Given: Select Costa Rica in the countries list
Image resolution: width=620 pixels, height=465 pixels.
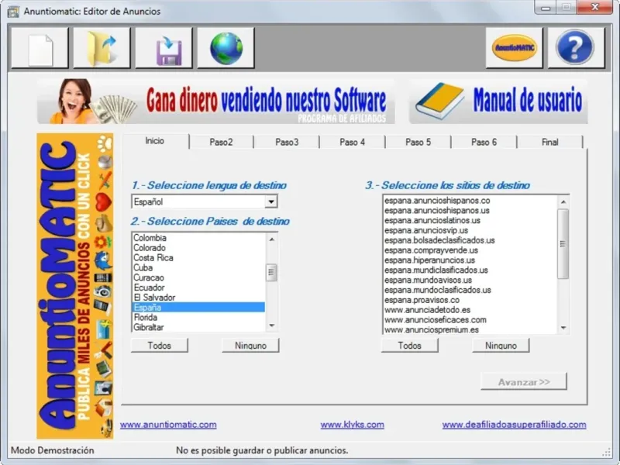Looking at the screenshot, I should pyautogui.click(x=198, y=257).
